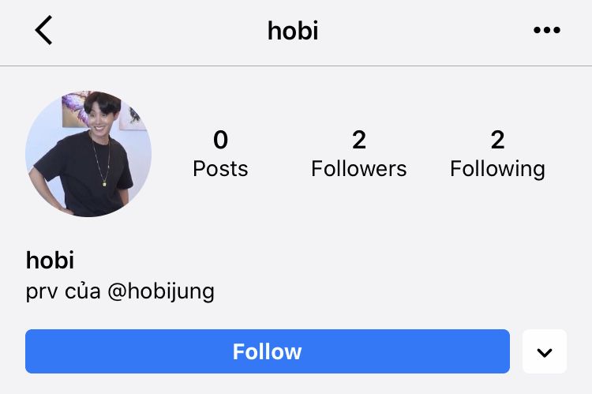Image resolution: width=592 pixels, height=394 pixels.
Task: Click the bold hobi display name
Action: pos(50,261)
